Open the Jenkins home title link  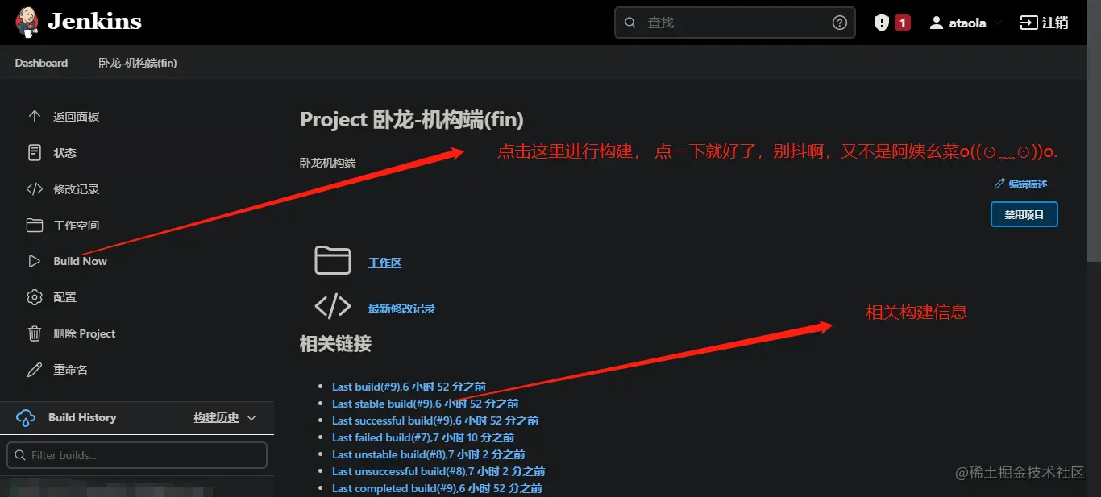coord(94,22)
